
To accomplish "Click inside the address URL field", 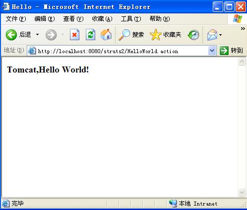I will [118, 51].
